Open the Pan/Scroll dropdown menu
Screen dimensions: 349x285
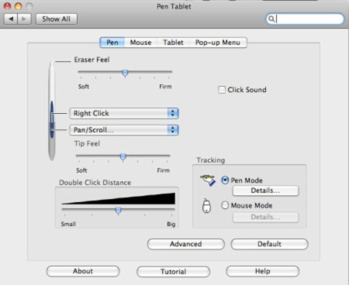point(124,130)
